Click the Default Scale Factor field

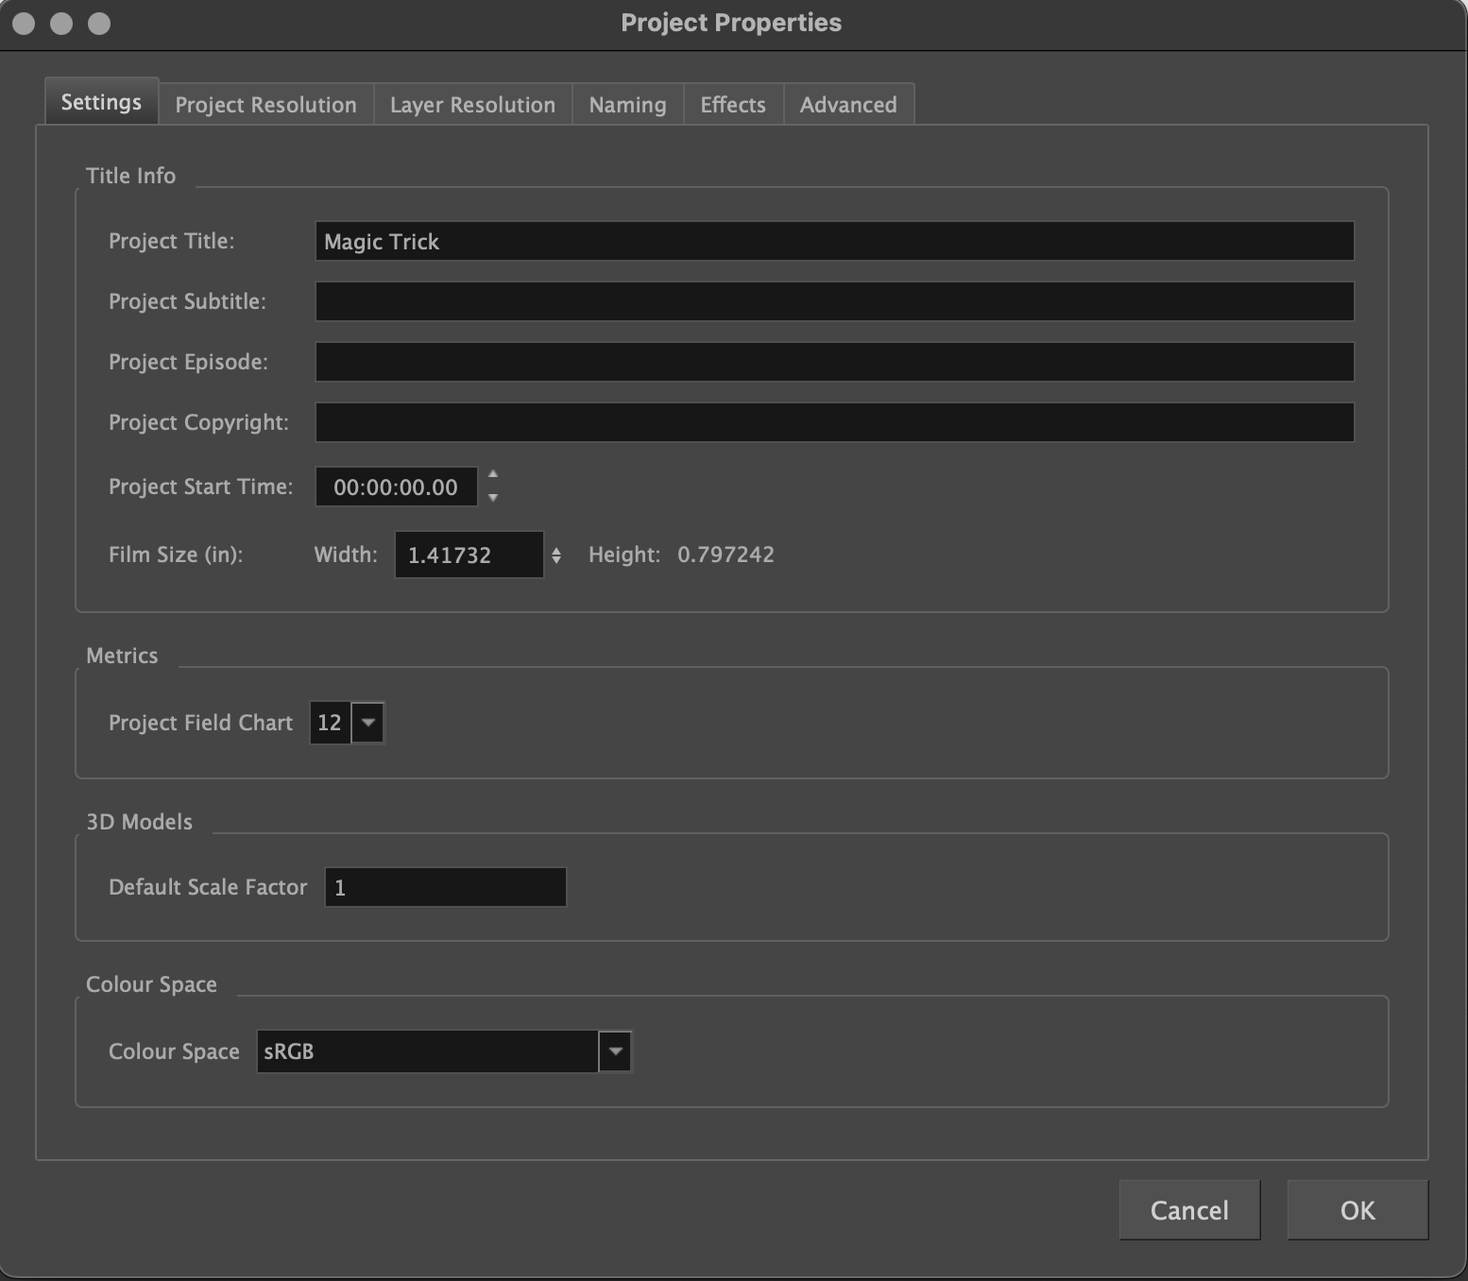(x=445, y=888)
